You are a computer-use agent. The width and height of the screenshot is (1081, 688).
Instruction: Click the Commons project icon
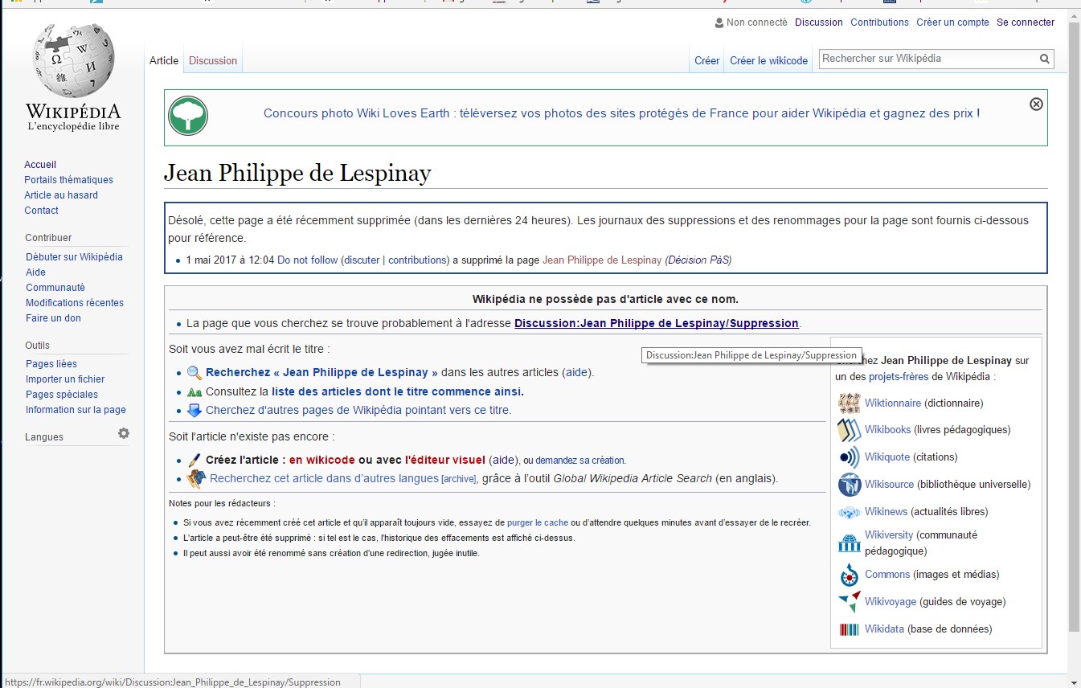[x=849, y=575]
